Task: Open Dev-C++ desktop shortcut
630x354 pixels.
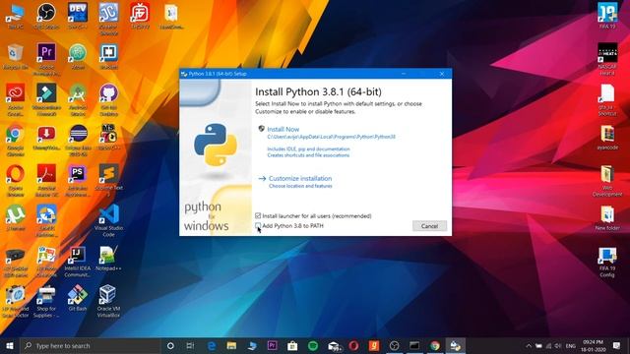Action: coord(78,17)
